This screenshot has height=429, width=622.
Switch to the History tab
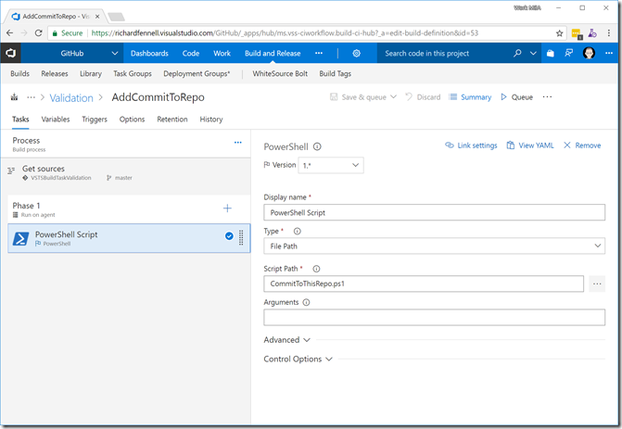pos(211,120)
